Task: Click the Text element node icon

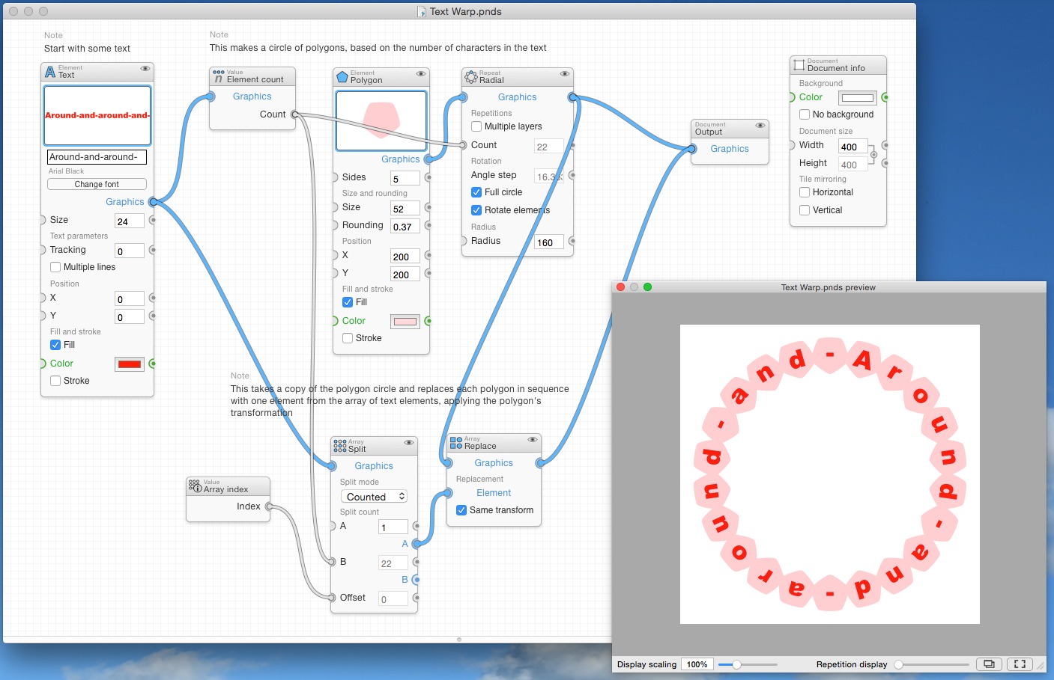Action: pos(50,72)
